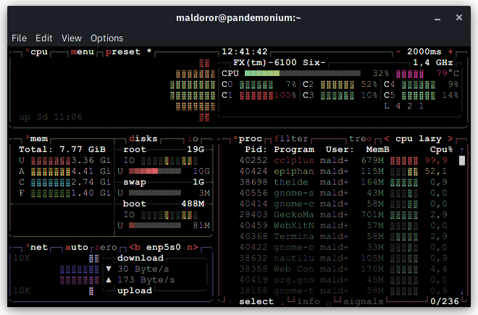The image size is (478, 315).
Task: Click the minus icon to decrease update interval
Action: click(398, 52)
